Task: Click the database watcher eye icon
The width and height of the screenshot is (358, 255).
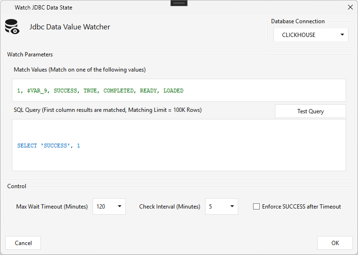Action: 12,27
